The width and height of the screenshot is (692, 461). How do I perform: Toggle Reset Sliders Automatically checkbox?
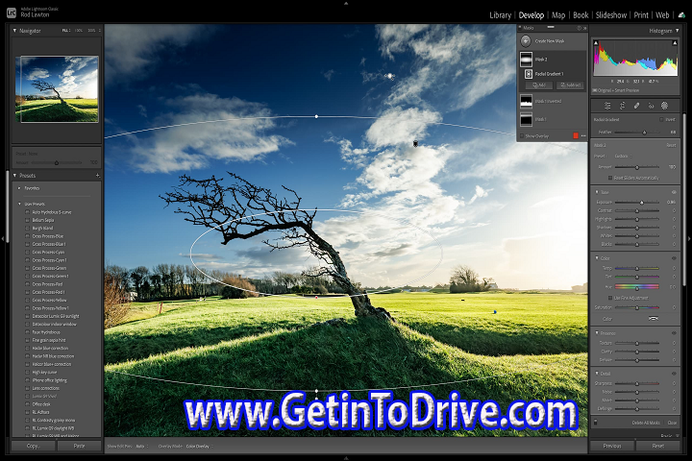pyautogui.click(x=610, y=178)
